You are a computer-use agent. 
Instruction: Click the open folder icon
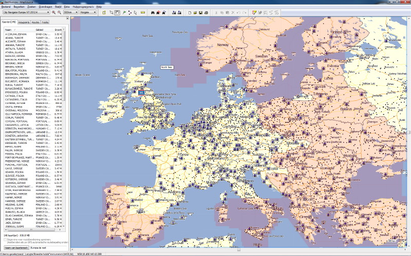195,12
